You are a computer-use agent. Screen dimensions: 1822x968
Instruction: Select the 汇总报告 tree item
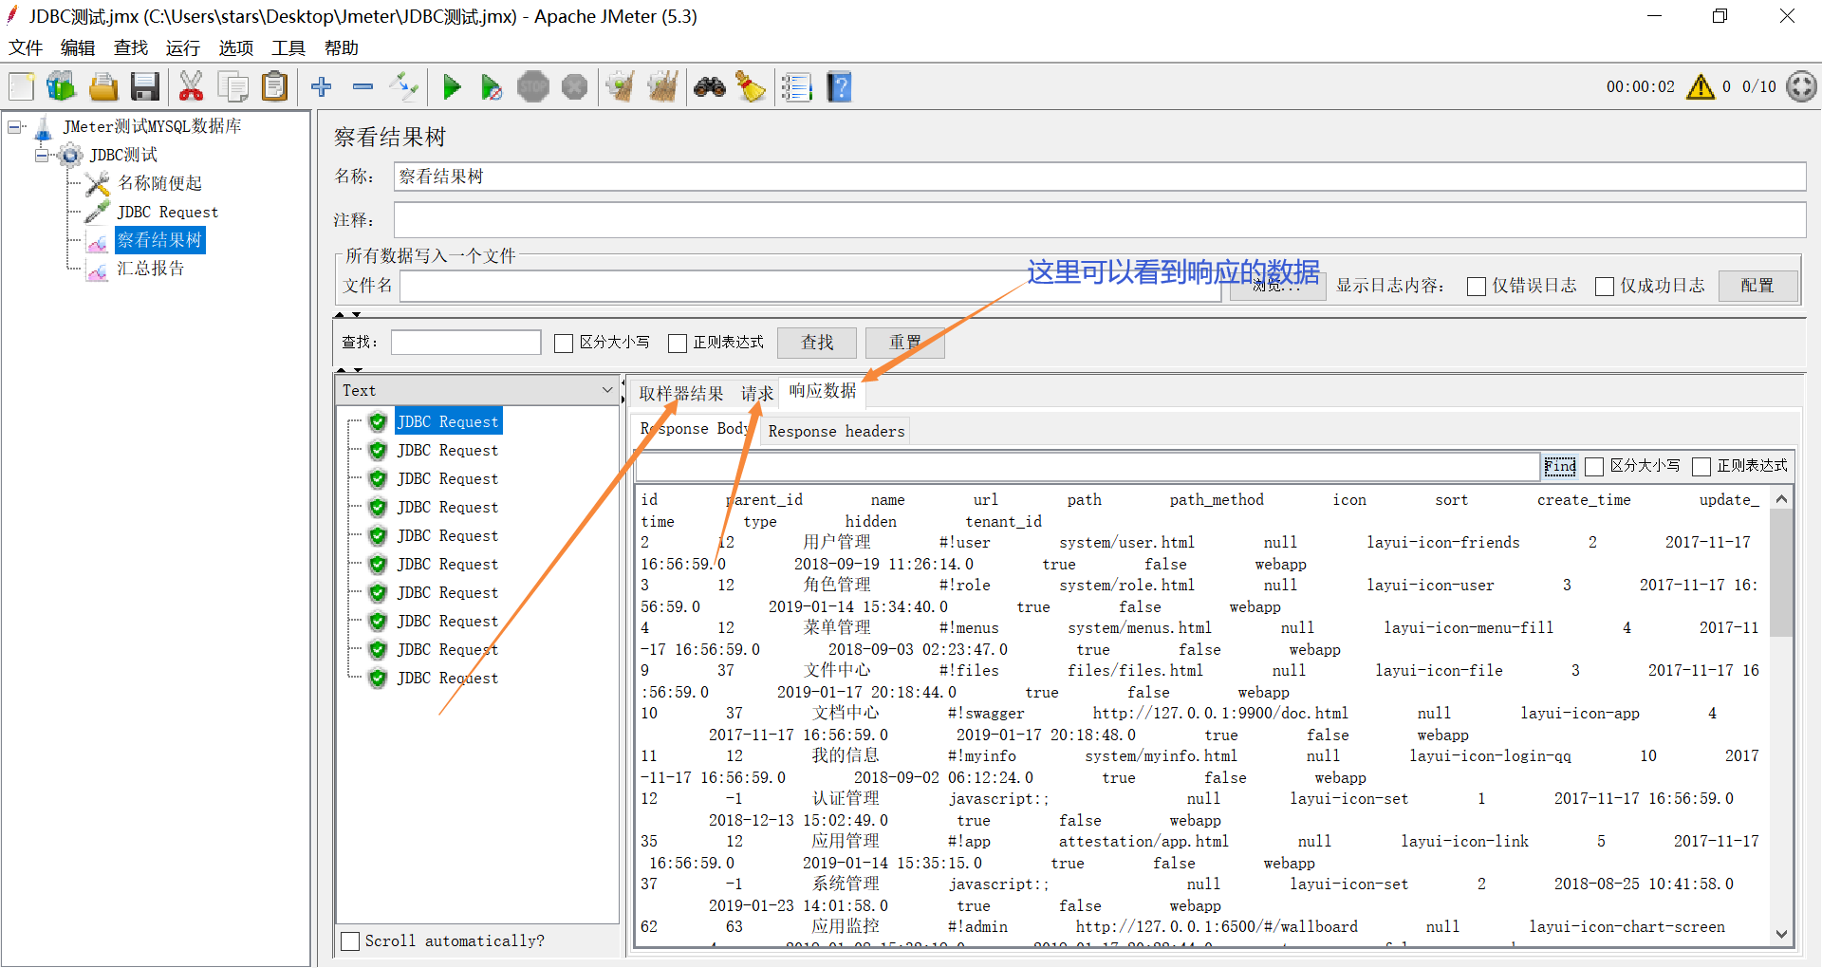pyautogui.click(x=152, y=268)
